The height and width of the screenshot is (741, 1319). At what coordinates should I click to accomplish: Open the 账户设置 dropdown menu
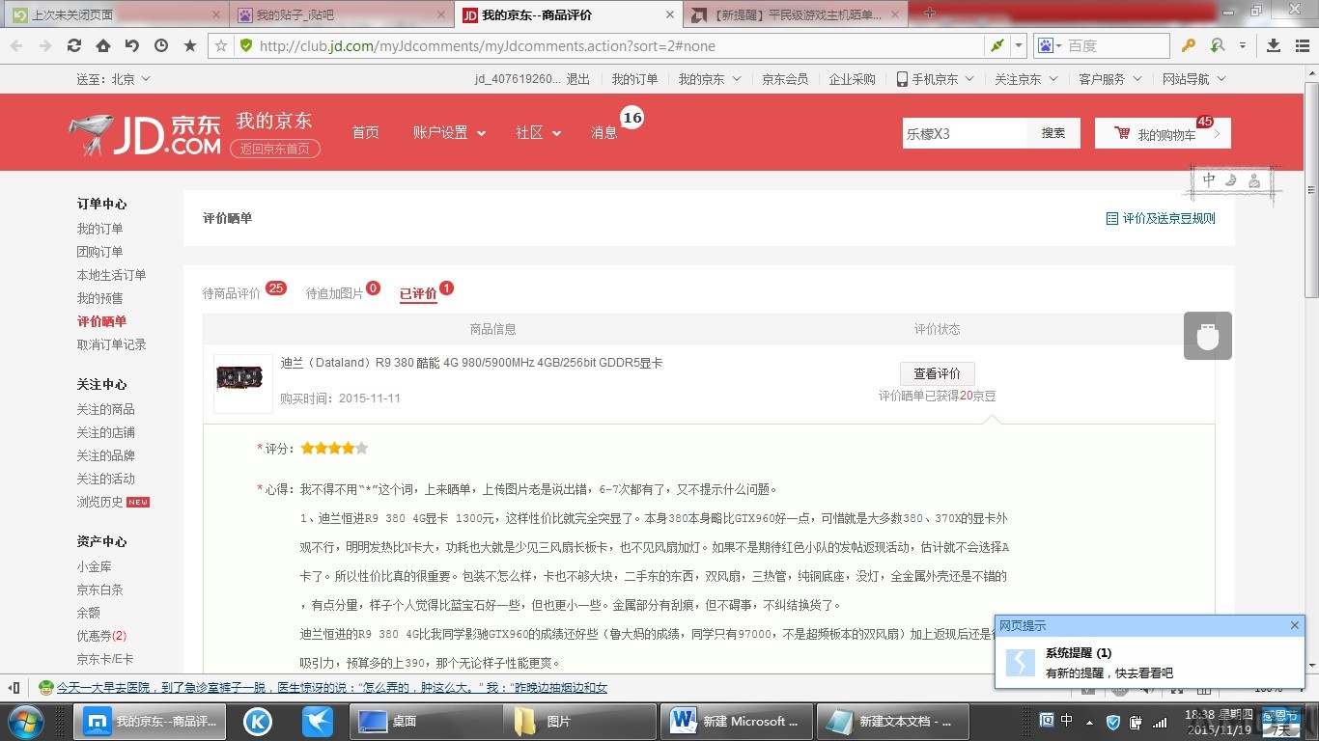pyautogui.click(x=449, y=133)
